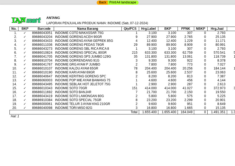Click the Total label in the footer row
This screenshot has width=235, height=166.
point(134,112)
